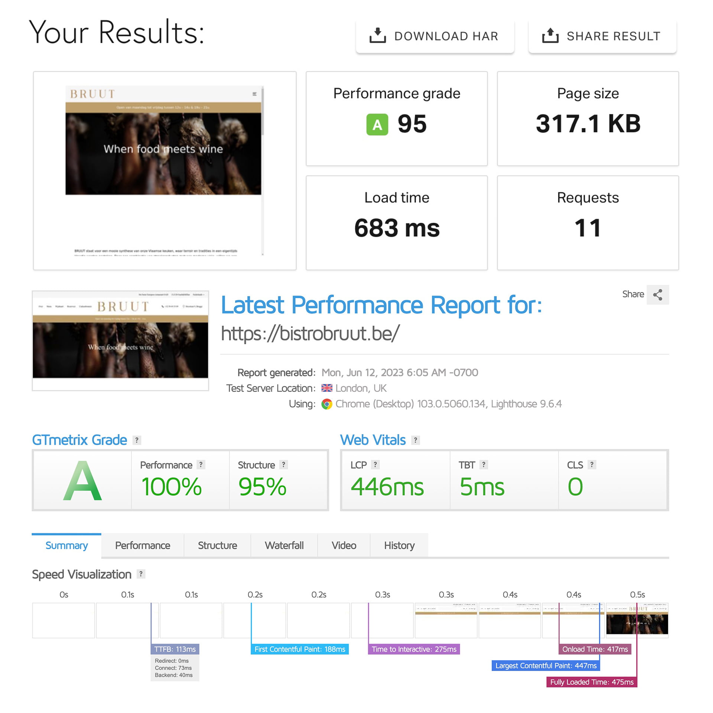713x713 pixels.
Task: Click the Share icon button
Action: 658,295
